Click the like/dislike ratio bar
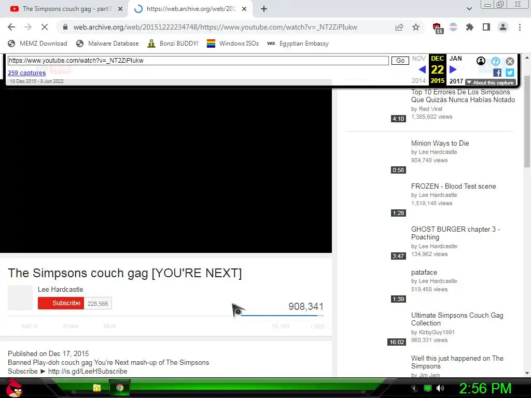Viewport: 531px width, 398px height. [282, 316]
